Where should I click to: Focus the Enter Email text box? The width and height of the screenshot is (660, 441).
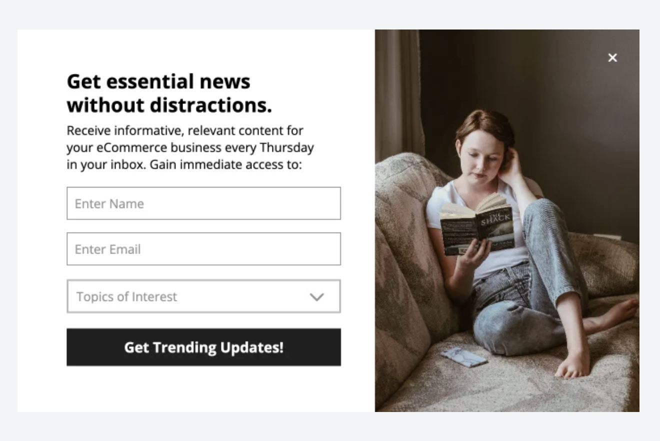[x=203, y=249]
